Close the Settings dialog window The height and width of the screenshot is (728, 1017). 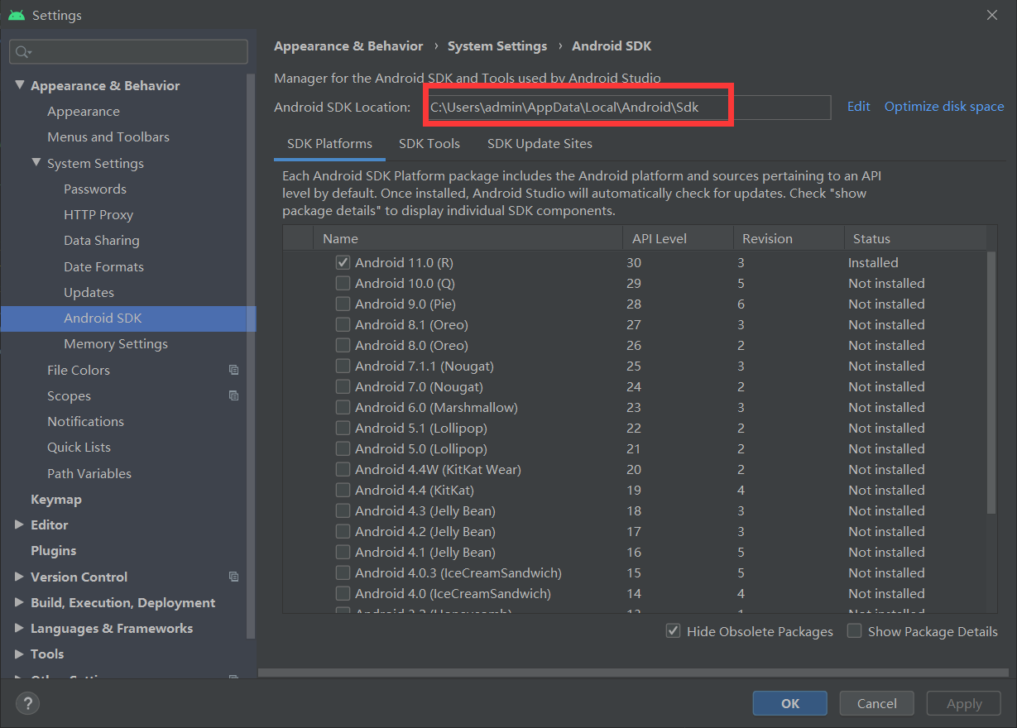pyautogui.click(x=992, y=15)
